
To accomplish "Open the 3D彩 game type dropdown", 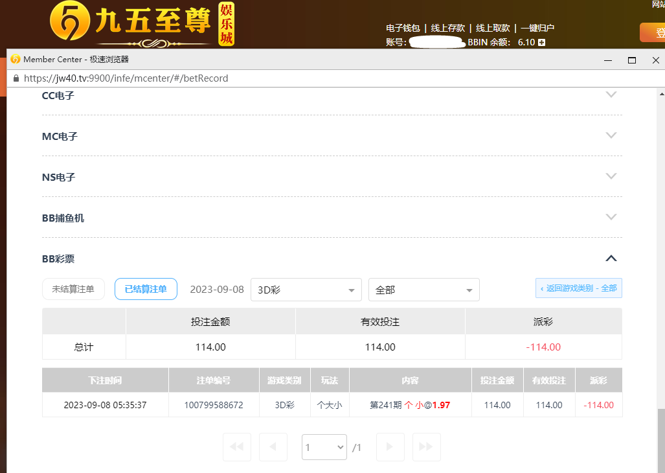I will [x=306, y=290].
